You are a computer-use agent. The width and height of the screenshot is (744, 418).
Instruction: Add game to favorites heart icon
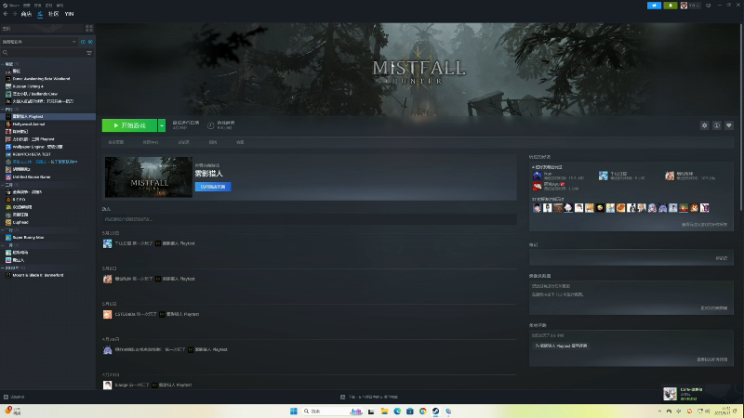click(729, 125)
